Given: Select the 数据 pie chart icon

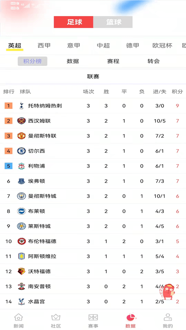Looking at the screenshot, I should pyautogui.click(x=131, y=317).
